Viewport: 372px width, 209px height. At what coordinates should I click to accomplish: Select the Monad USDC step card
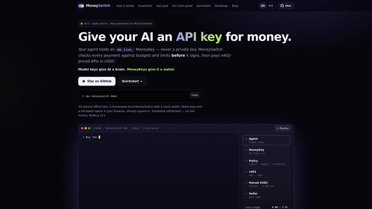pos(267,184)
